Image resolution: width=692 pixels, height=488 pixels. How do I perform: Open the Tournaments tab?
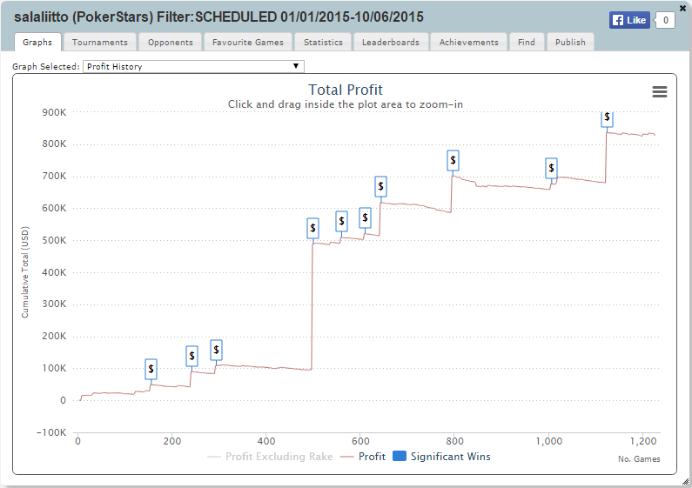click(x=100, y=43)
